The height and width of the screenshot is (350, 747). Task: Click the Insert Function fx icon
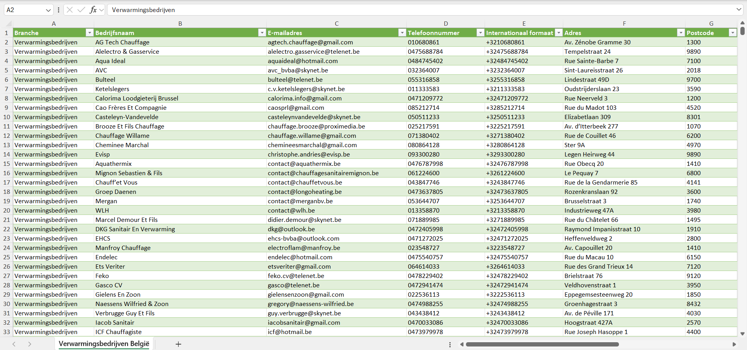93,10
